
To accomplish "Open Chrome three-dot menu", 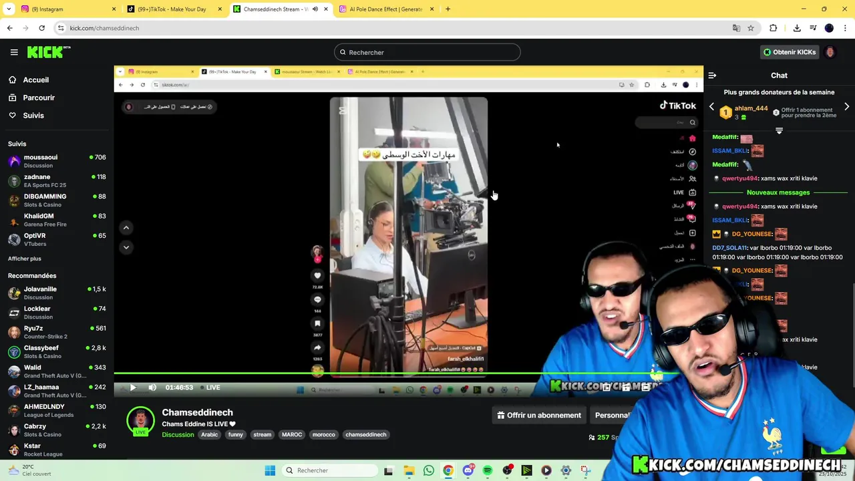I will pyautogui.click(x=844, y=28).
